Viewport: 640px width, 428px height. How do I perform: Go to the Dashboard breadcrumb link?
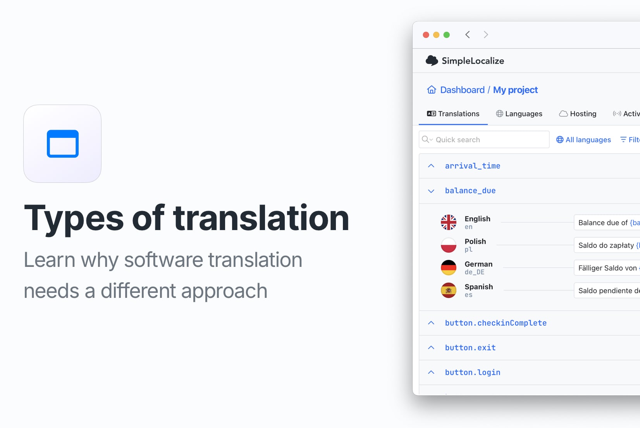coord(462,90)
